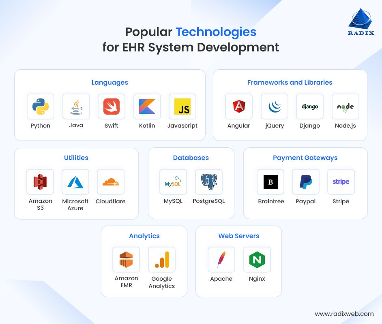The image size is (382, 324).
Task: Click the Nginx label text
Action: click(x=257, y=279)
